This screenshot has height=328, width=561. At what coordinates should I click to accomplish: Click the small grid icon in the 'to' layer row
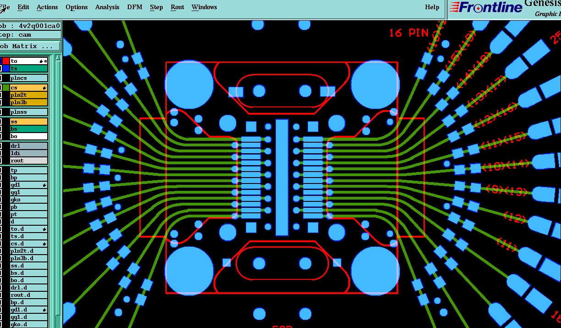click(x=45, y=61)
